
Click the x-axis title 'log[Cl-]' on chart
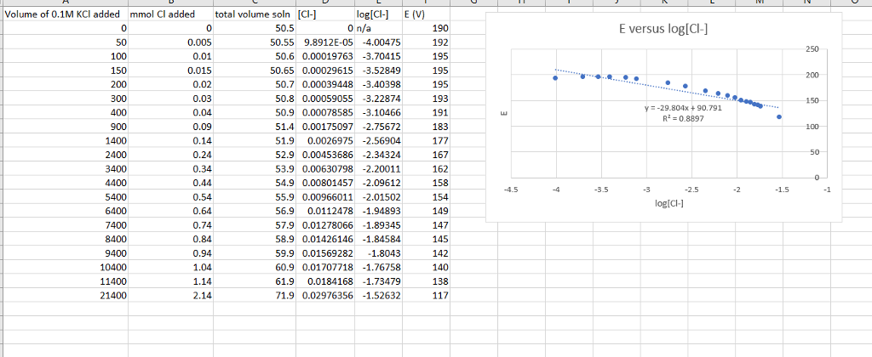click(669, 202)
